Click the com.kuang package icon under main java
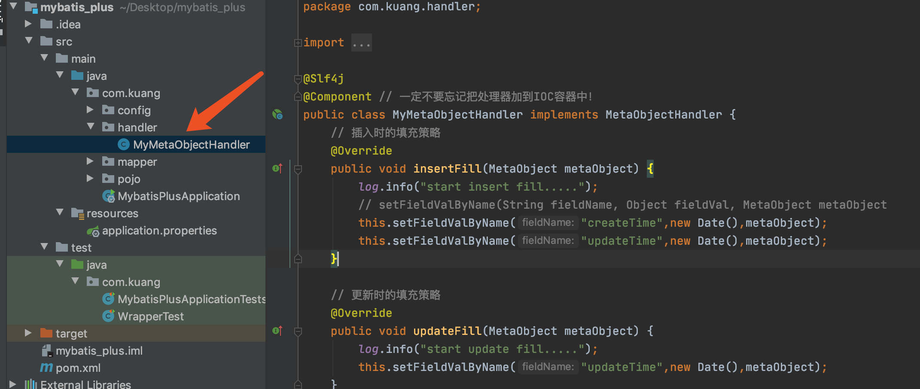The height and width of the screenshot is (389, 920). pos(93,93)
